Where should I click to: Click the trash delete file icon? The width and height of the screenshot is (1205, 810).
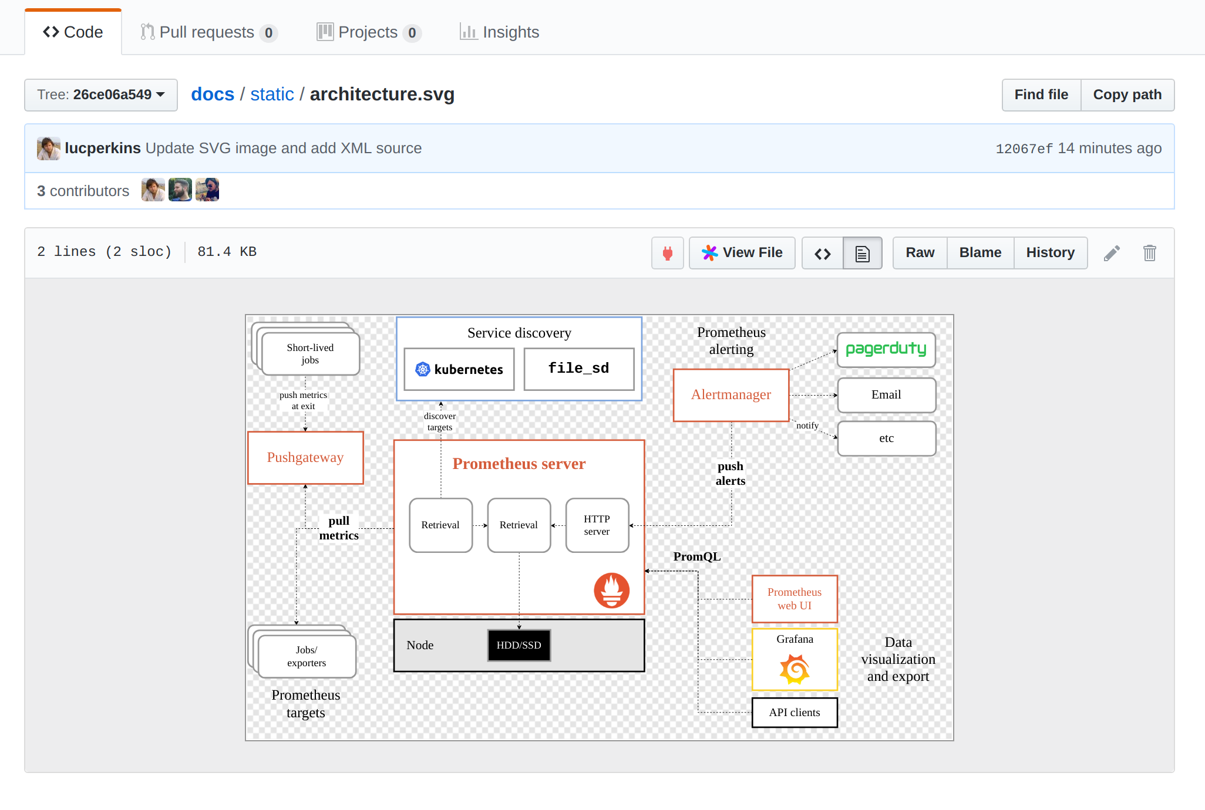click(x=1149, y=253)
